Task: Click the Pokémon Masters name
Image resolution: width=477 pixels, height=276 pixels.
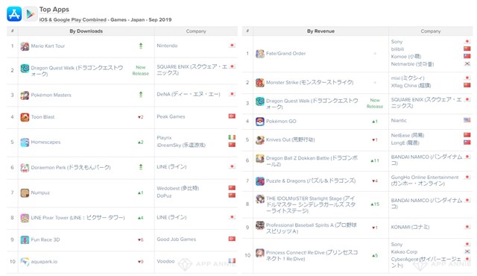Action: (x=51, y=95)
